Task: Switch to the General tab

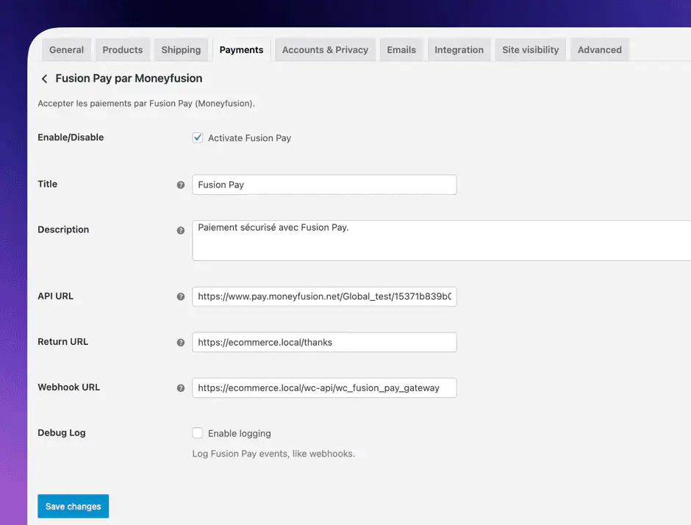Action: [x=66, y=49]
